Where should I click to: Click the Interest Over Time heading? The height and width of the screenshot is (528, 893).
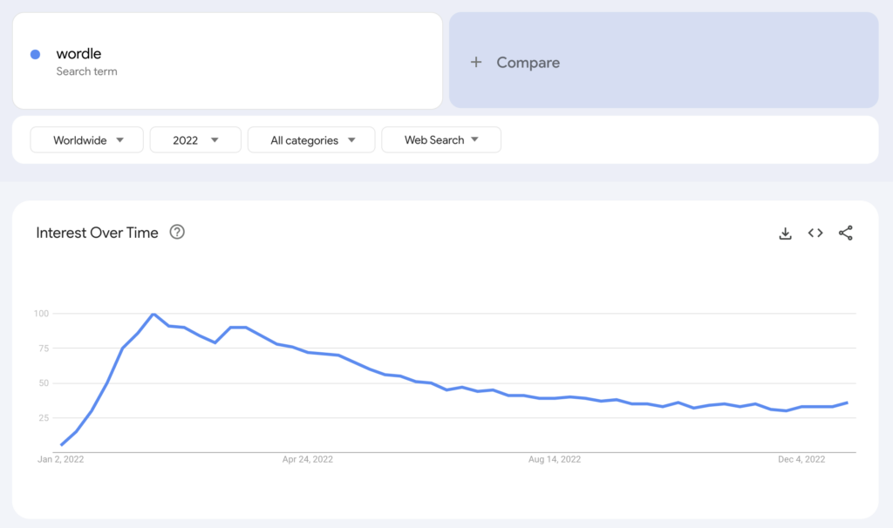pos(98,233)
